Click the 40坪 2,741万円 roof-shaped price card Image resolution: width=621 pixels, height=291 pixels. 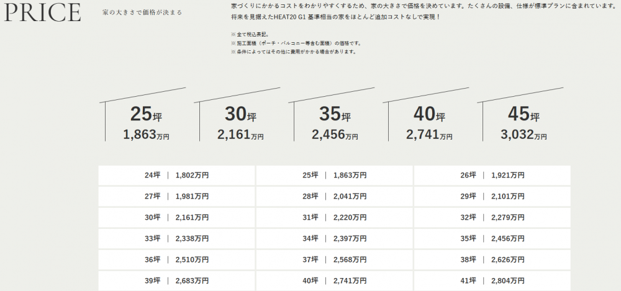pos(429,123)
